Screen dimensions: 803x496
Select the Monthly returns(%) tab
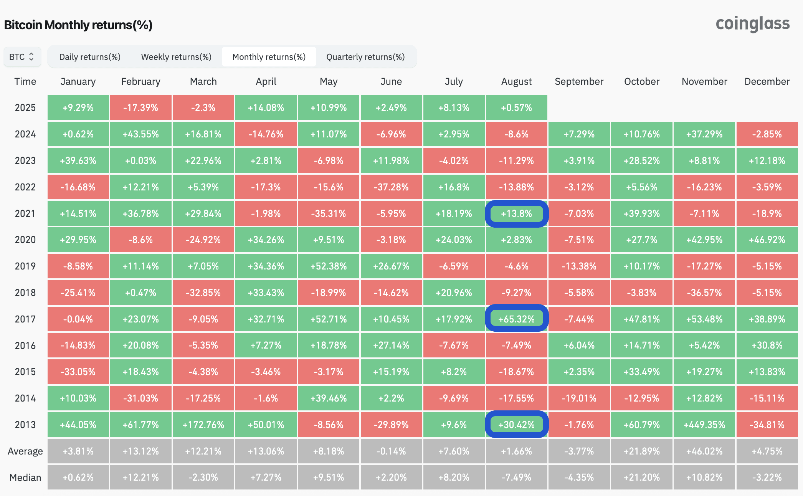[x=269, y=57]
